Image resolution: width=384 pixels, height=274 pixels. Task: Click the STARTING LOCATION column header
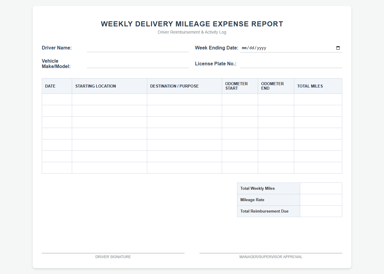[110, 86]
